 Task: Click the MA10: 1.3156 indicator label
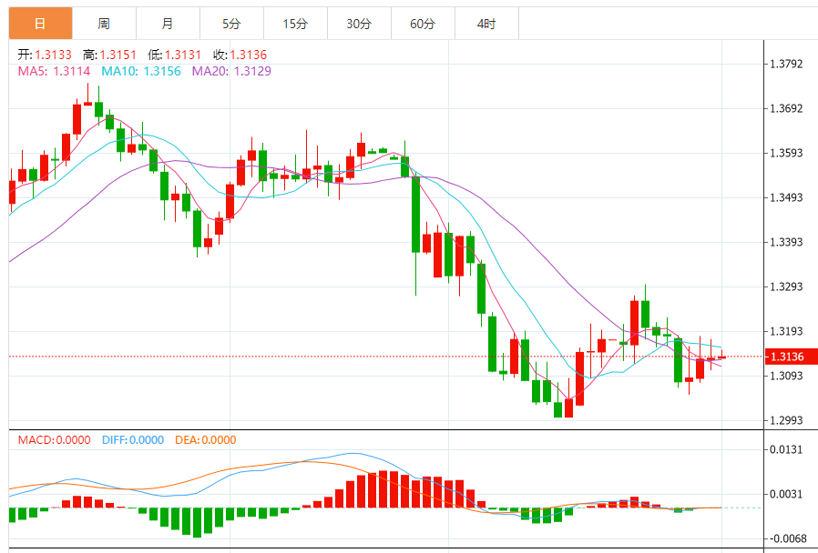[141, 71]
